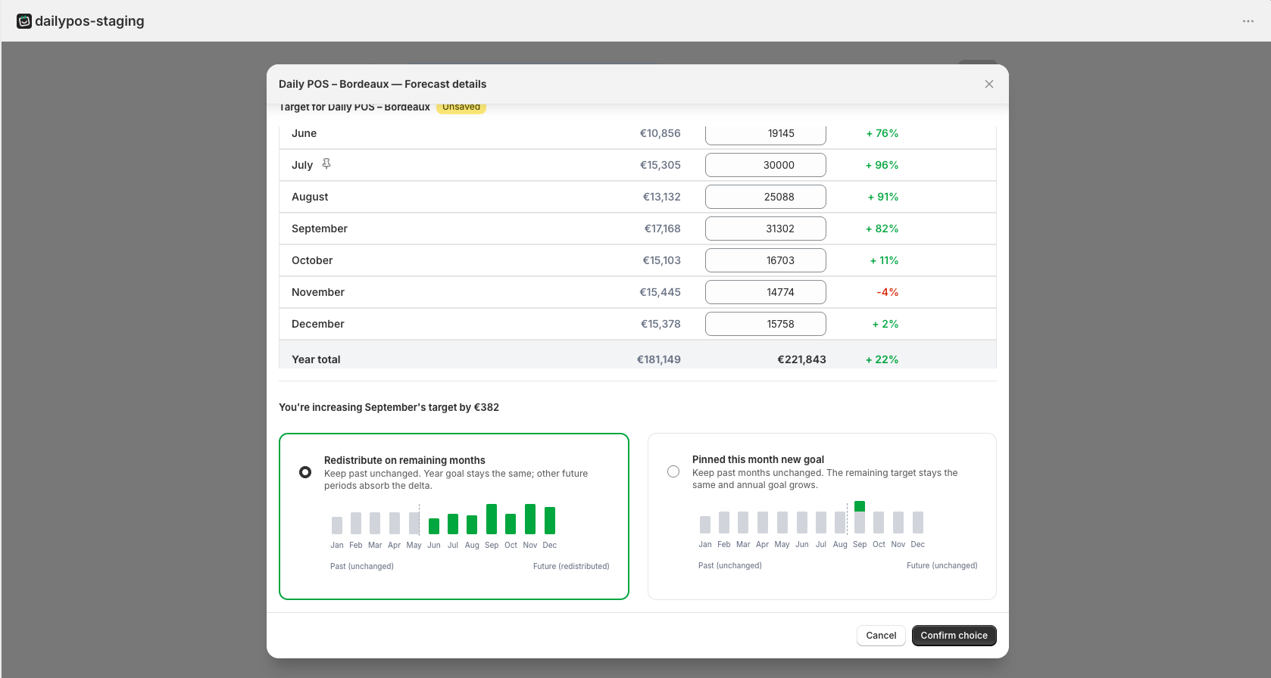Select the Redistribute on remaining months radio

point(305,472)
